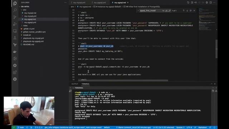Viewport: 229px width, 129px height.
Task: Change the UTF-8 encoding in status bar
Action: (x=189, y=128)
